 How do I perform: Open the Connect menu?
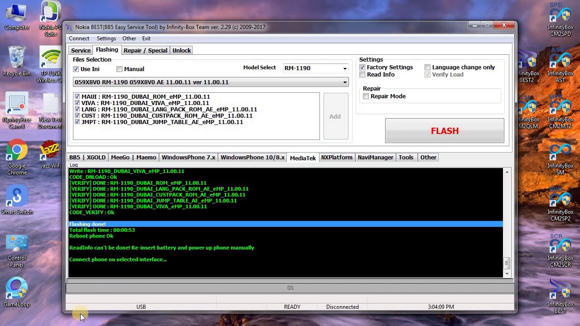pos(79,38)
